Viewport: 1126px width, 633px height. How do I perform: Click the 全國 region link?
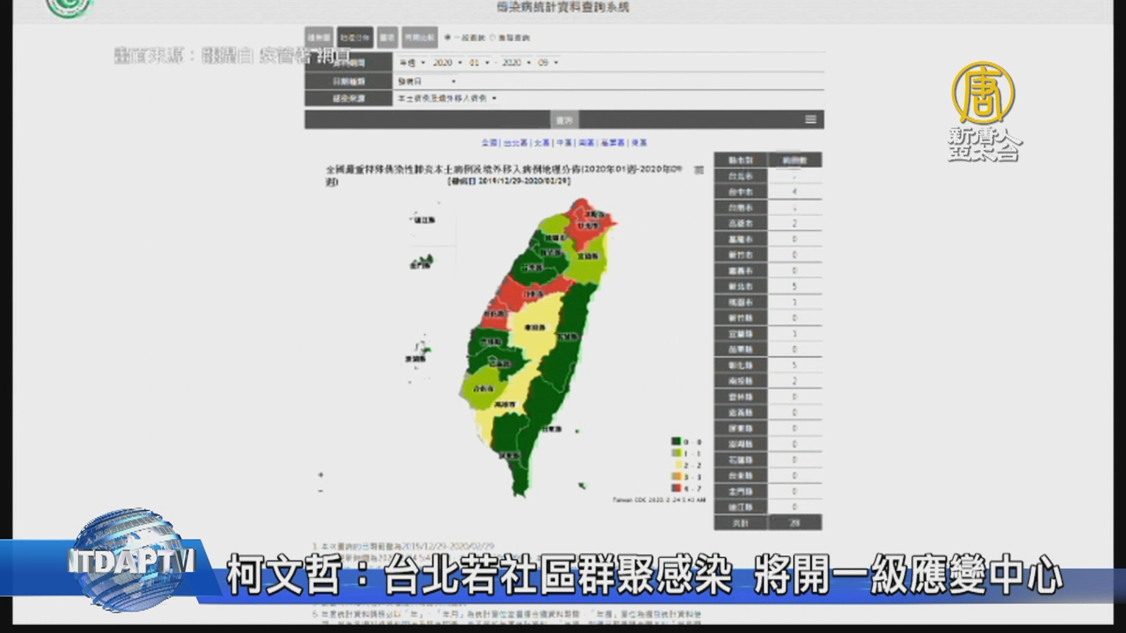coord(489,142)
